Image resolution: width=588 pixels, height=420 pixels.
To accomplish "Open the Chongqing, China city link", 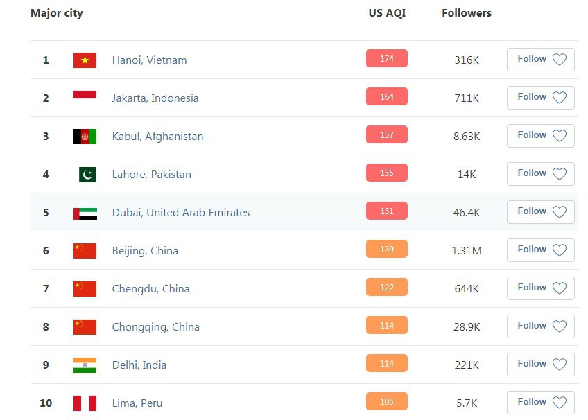I will pos(155,327).
